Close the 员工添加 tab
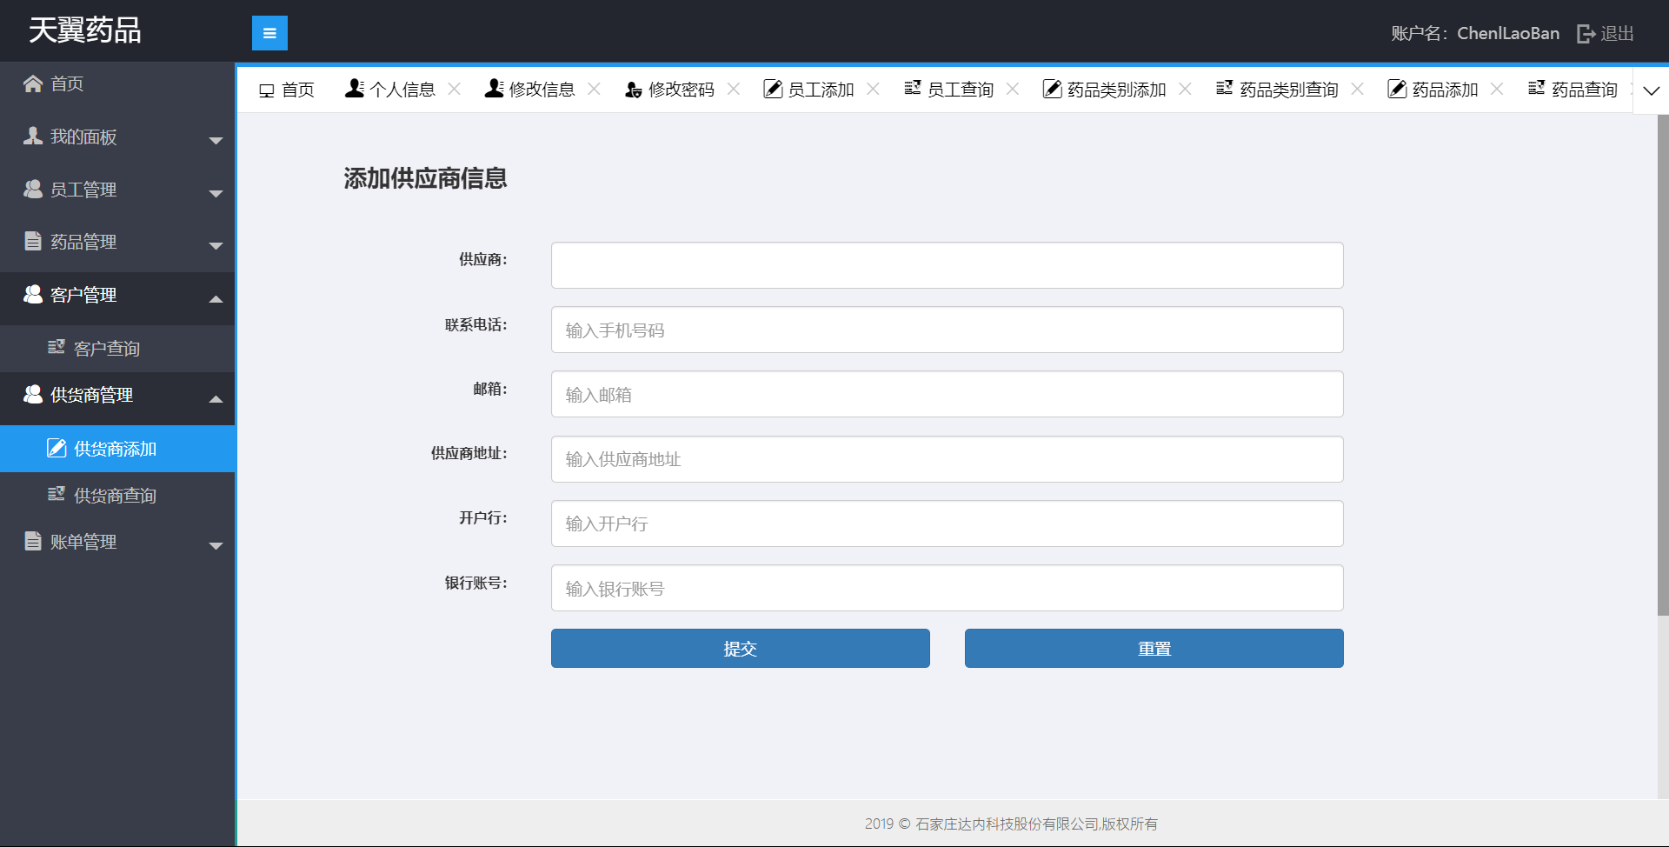The width and height of the screenshot is (1669, 847). click(x=874, y=89)
